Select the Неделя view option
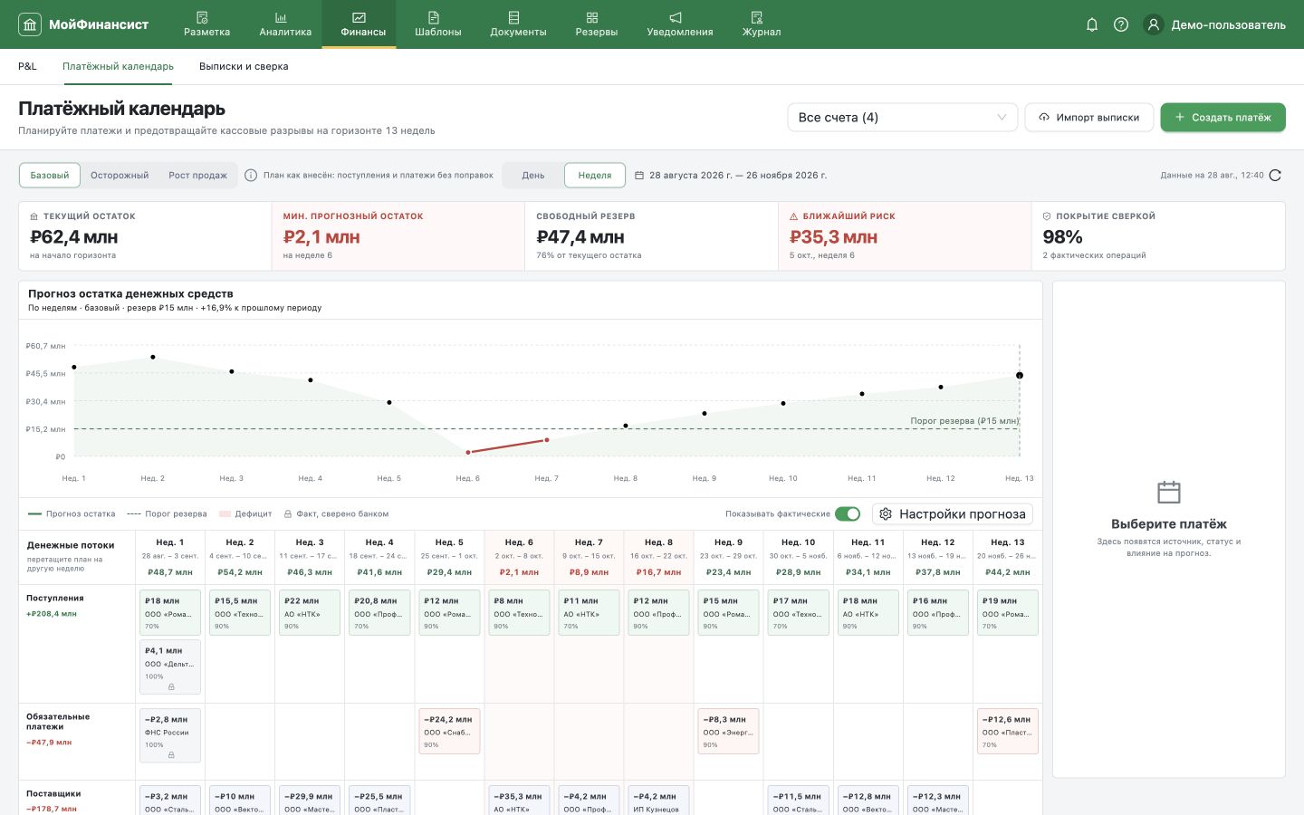 [x=595, y=176]
